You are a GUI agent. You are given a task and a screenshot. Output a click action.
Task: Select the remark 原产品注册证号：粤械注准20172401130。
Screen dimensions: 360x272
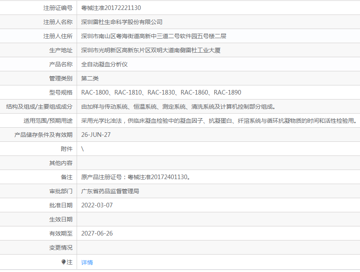(136, 177)
